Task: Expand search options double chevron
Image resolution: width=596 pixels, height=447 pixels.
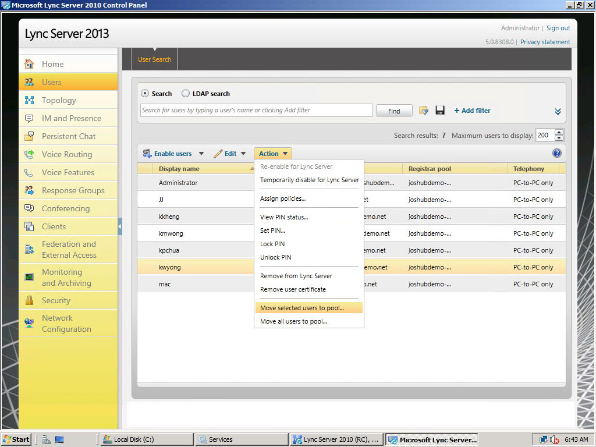Action: [558, 111]
